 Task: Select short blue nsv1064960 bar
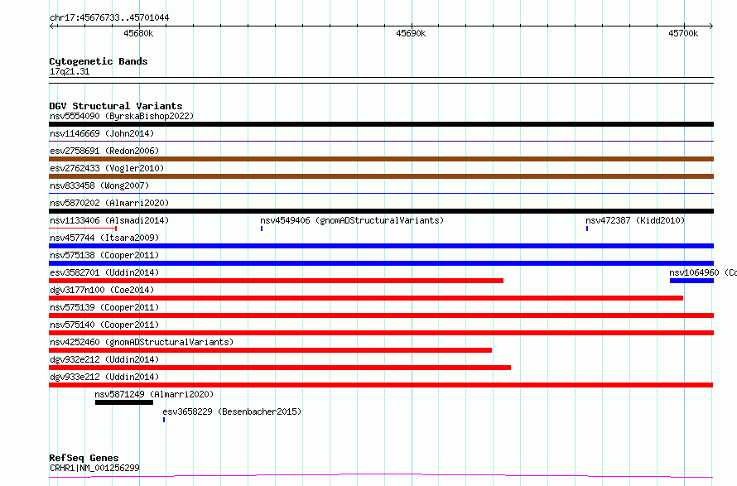point(692,281)
